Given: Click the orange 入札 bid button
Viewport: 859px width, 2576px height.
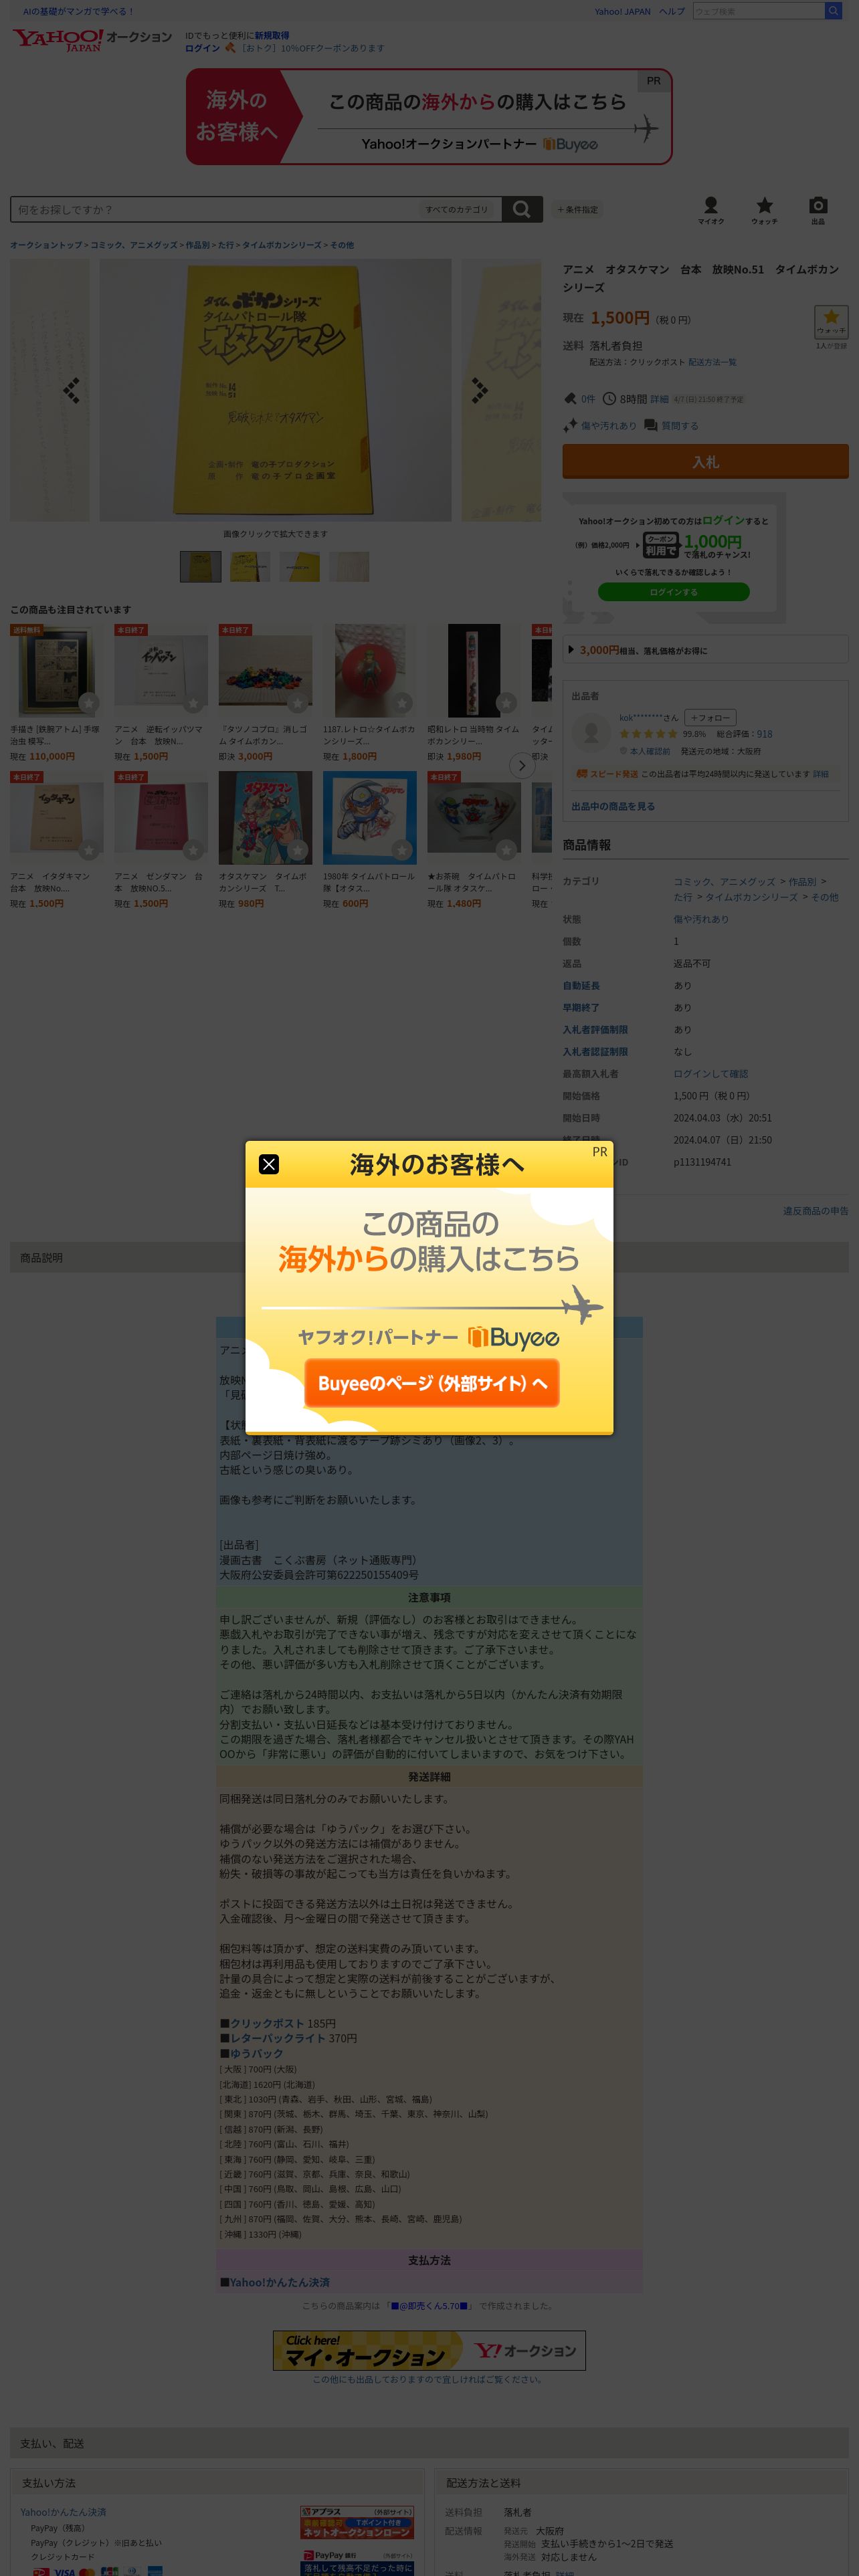Looking at the screenshot, I should pyautogui.click(x=705, y=461).
